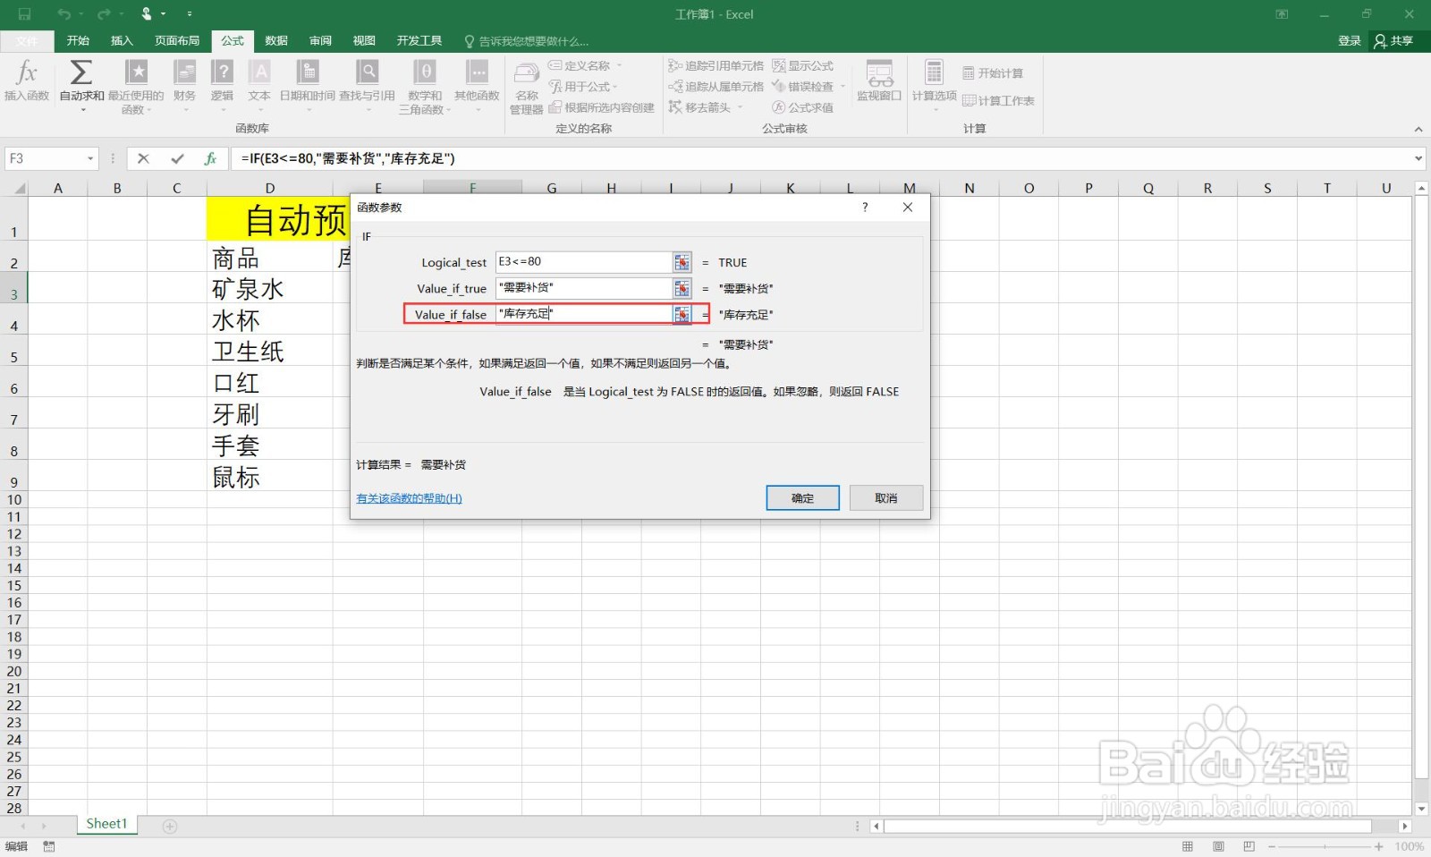Click Error Checking (错误检查)

coord(802,87)
